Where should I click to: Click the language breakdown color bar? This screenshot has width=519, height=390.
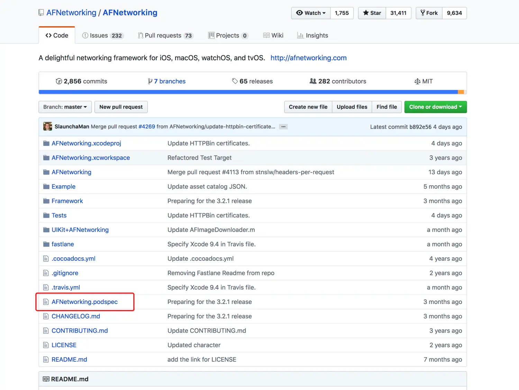click(253, 92)
